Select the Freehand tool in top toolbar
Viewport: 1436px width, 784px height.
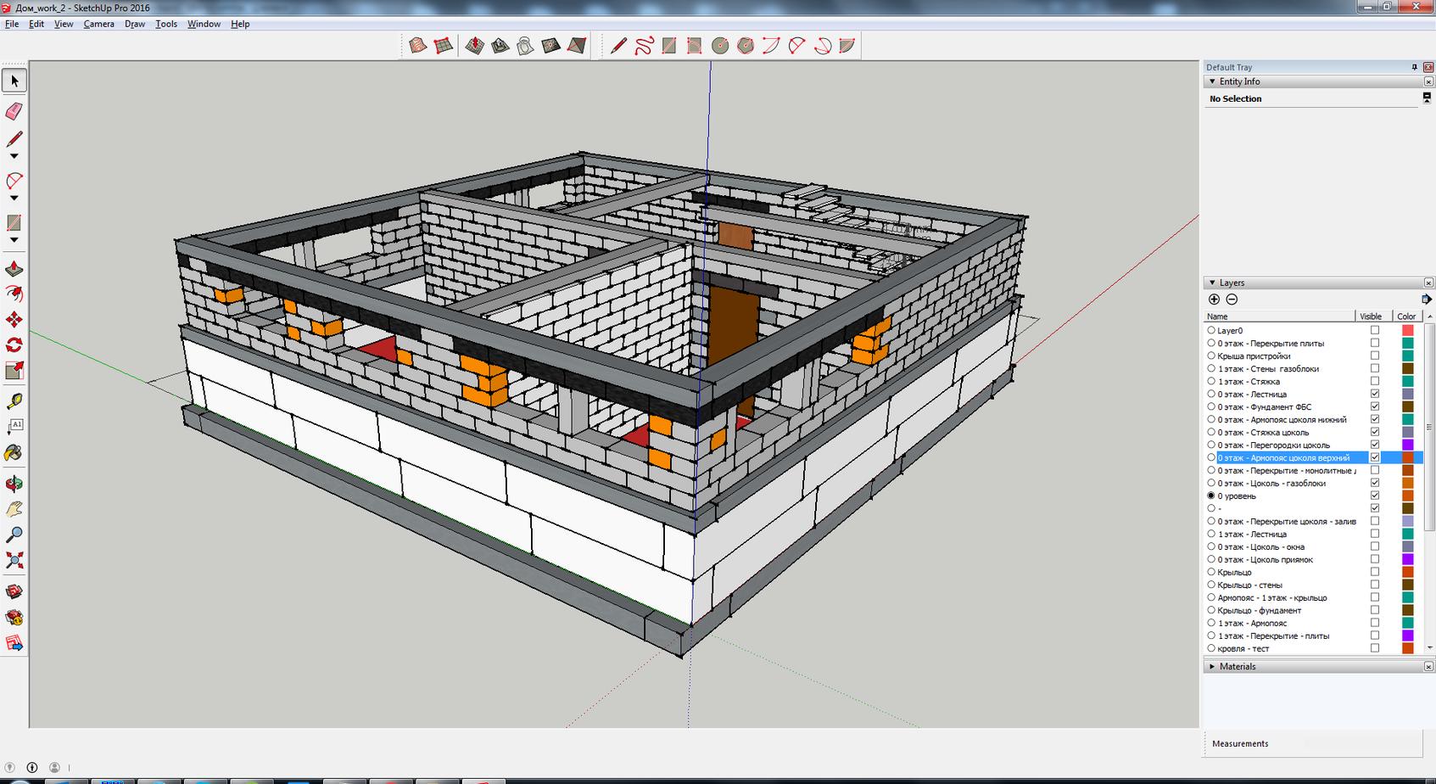coord(644,46)
